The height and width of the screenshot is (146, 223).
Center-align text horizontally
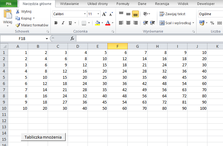(128, 23)
